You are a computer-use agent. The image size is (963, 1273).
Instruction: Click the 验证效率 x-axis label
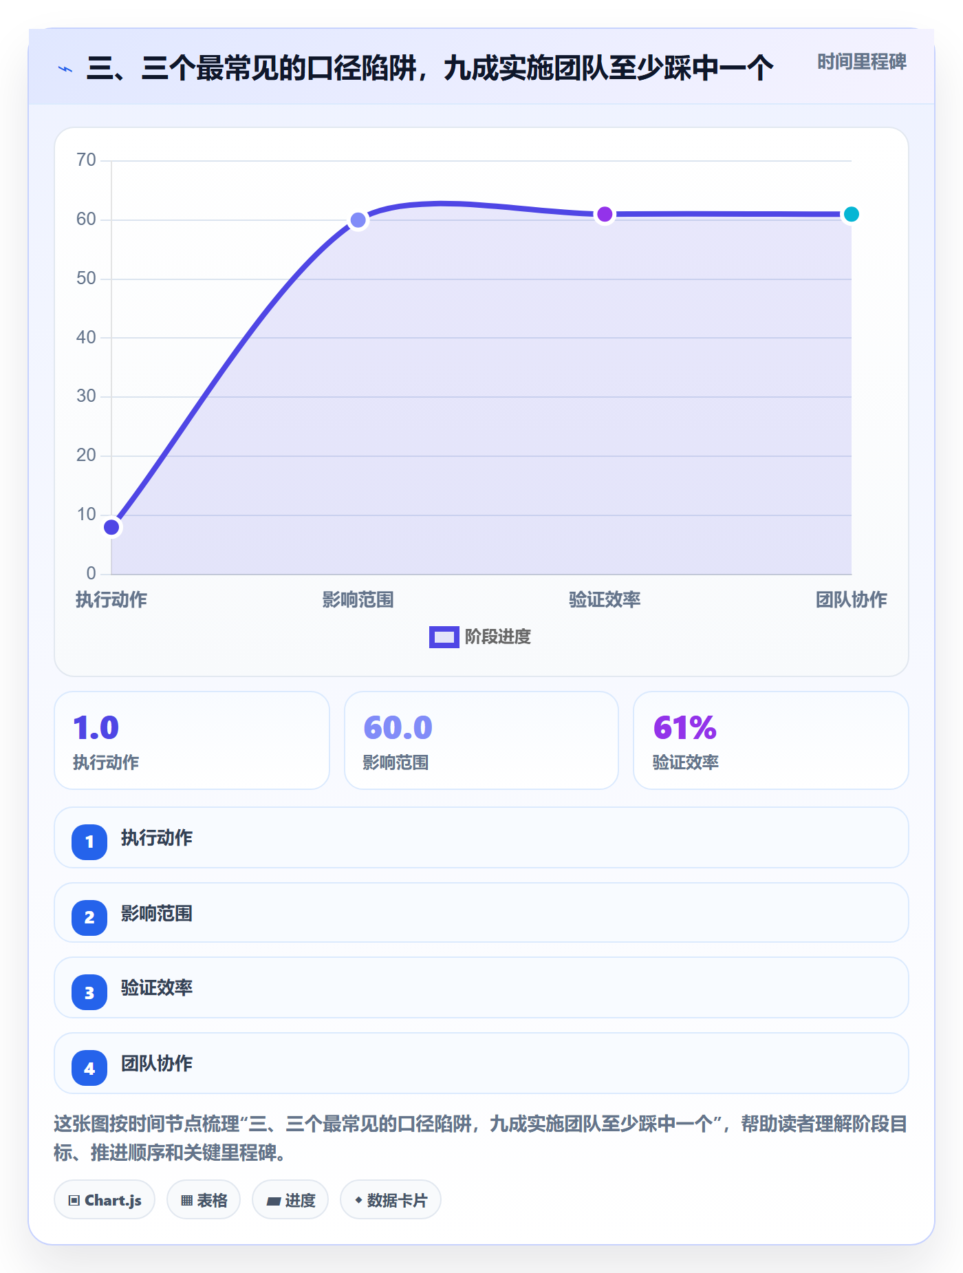pos(605,599)
